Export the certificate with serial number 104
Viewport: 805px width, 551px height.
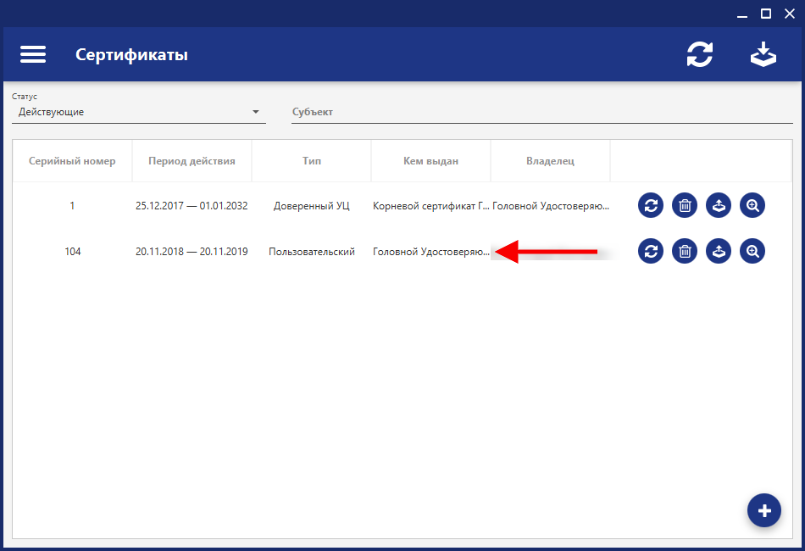719,251
